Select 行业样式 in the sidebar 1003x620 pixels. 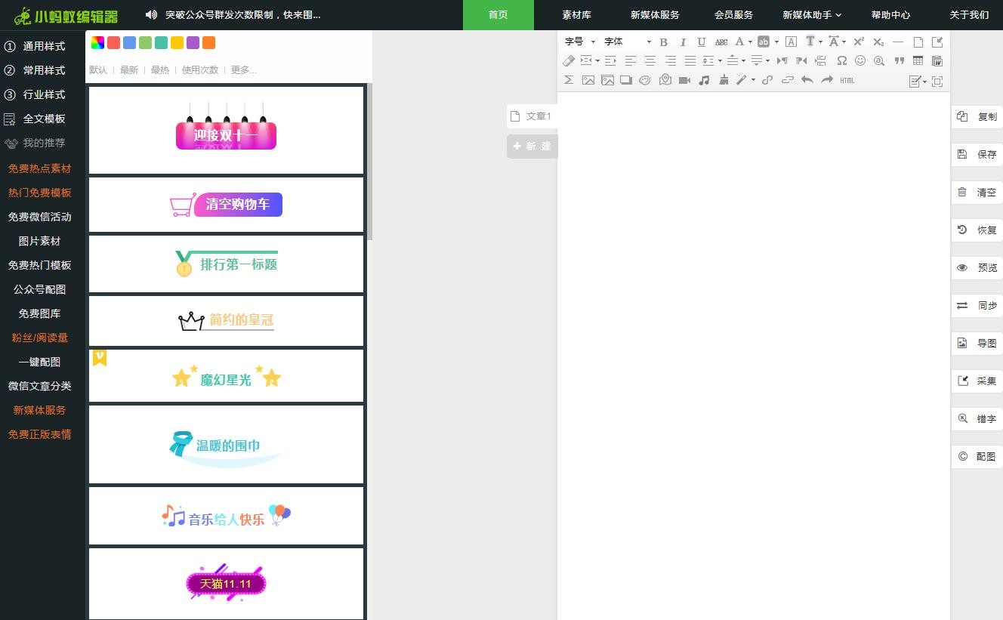(x=44, y=94)
